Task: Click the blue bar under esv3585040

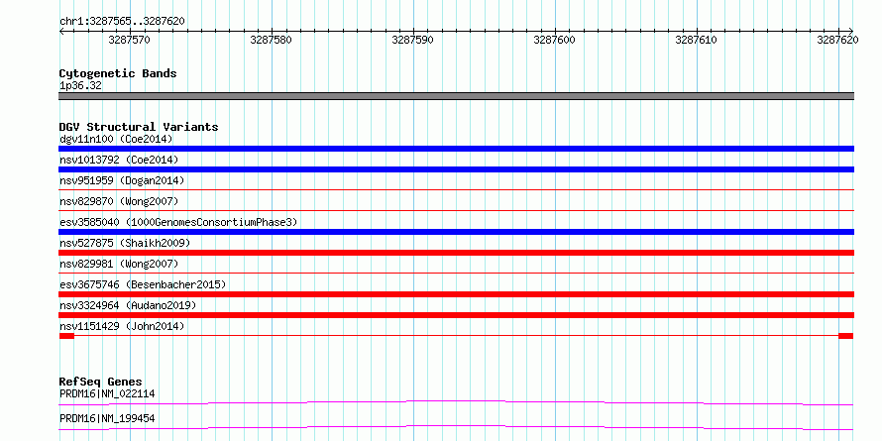Action: point(456,232)
